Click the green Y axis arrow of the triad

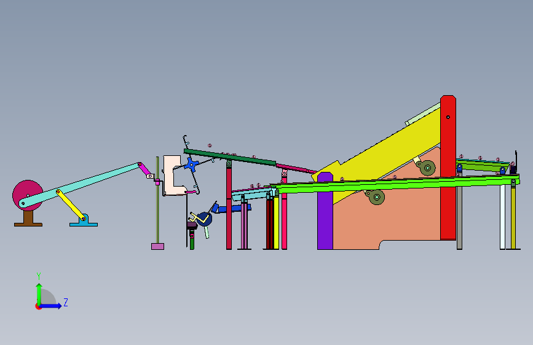click(x=39, y=294)
